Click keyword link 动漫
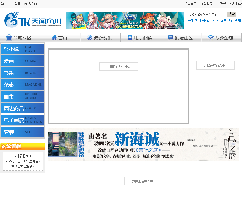Viewport: 242px width, 220px height. (x=223, y=20)
